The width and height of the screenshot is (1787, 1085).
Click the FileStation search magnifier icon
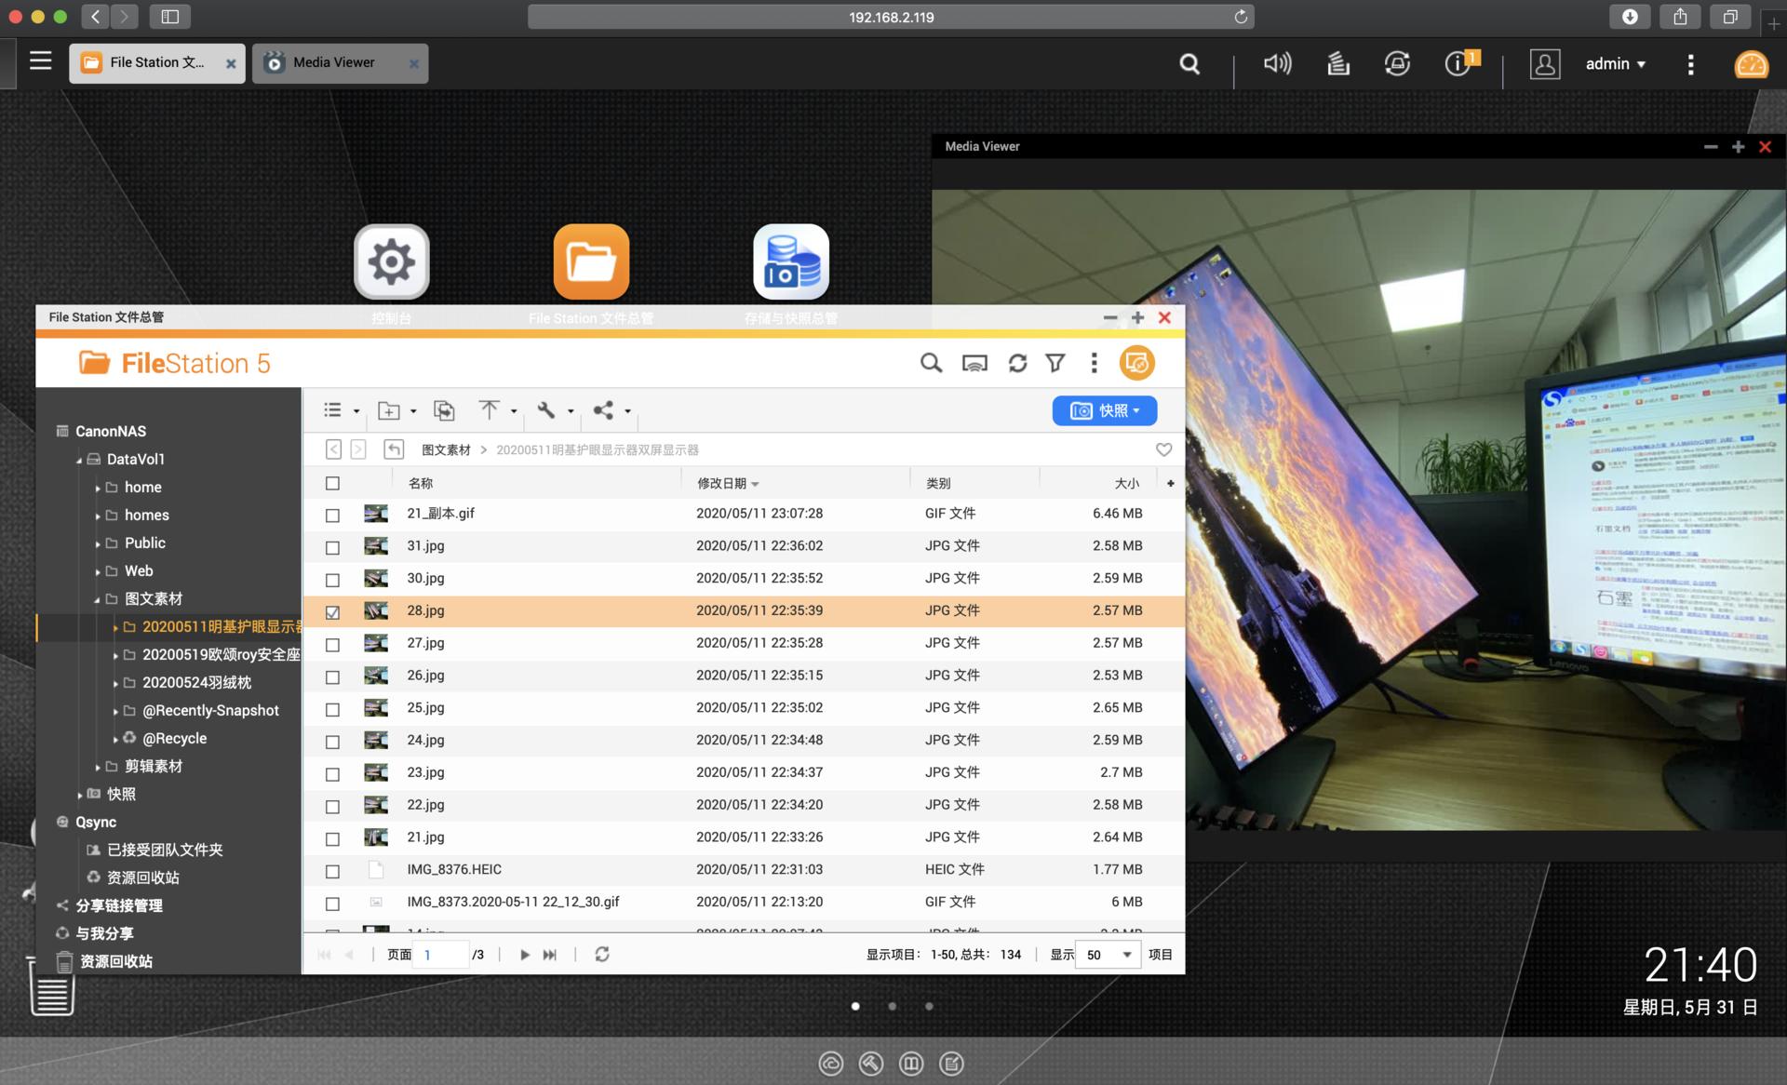[x=931, y=363]
